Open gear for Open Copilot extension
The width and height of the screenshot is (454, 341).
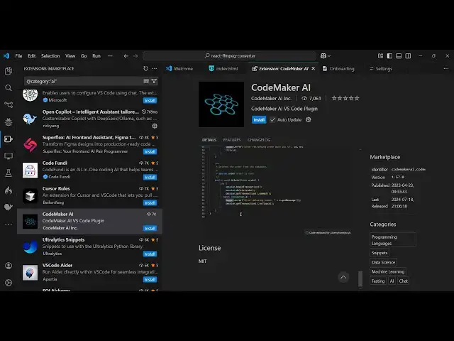coord(155,126)
